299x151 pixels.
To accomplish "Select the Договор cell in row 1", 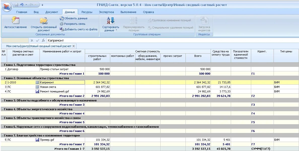I will click(23, 69).
